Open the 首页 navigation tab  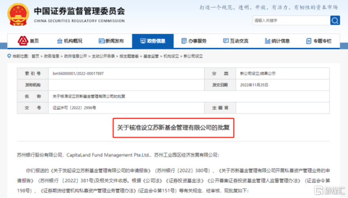(x=28, y=41)
